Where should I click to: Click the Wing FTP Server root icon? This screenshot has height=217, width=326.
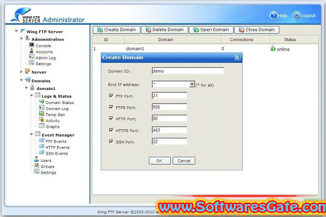pyautogui.click(x=23, y=31)
